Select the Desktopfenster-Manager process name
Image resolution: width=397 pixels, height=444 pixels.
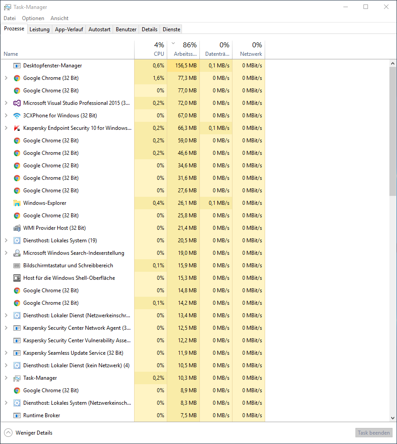click(x=52, y=66)
